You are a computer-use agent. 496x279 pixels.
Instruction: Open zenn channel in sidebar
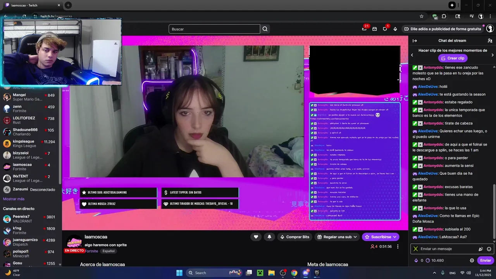coord(30,108)
